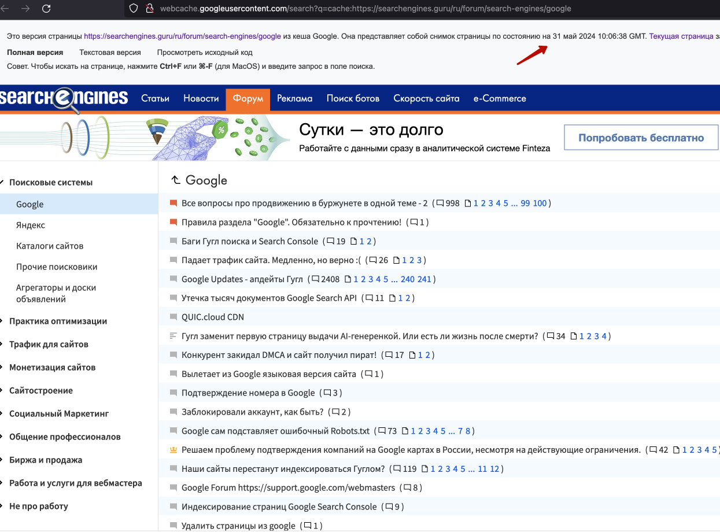Click the topic icon beside 'Заблокировали аккаунт'

173,412
